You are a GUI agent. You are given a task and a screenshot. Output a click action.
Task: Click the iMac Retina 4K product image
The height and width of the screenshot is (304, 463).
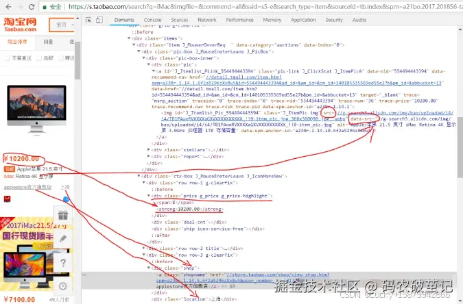(36, 109)
